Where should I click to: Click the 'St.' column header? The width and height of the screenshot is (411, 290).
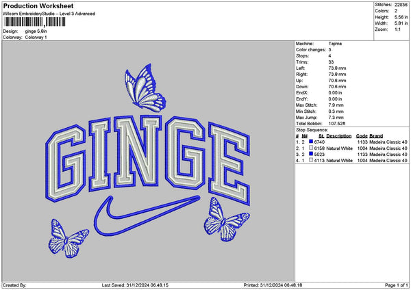pyautogui.click(x=321, y=136)
